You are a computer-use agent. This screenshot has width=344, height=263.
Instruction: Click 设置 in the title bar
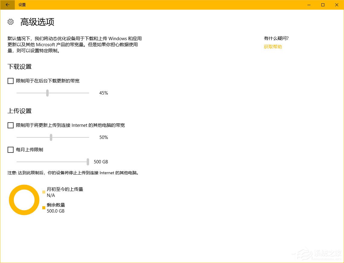[22, 5]
